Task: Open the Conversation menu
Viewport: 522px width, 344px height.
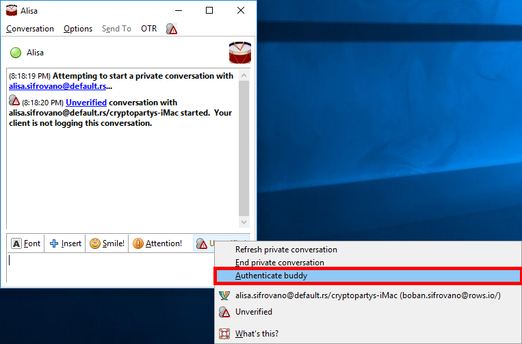Action: (30, 29)
